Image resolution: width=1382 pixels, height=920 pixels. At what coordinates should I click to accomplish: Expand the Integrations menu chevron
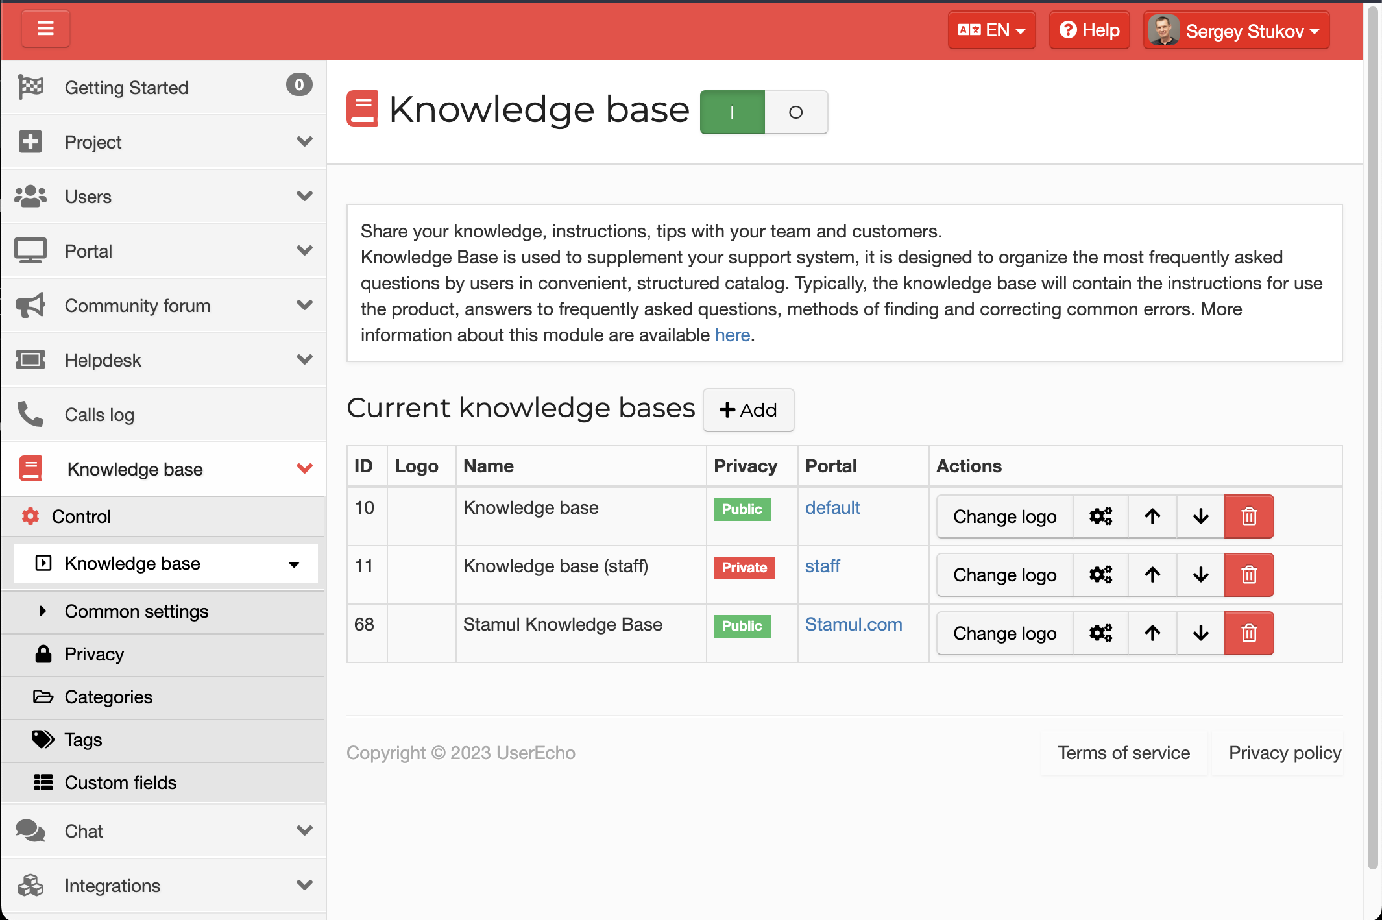(x=304, y=885)
